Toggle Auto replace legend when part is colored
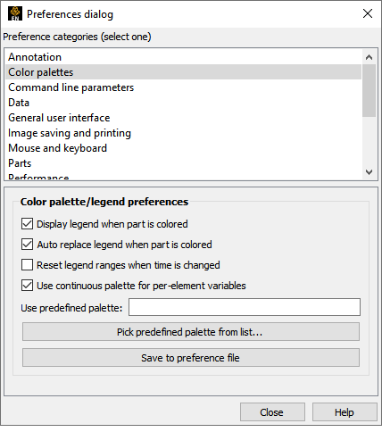The height and width of the screenshot is (432, 382). pyautogui.click(x=27, y=245)
